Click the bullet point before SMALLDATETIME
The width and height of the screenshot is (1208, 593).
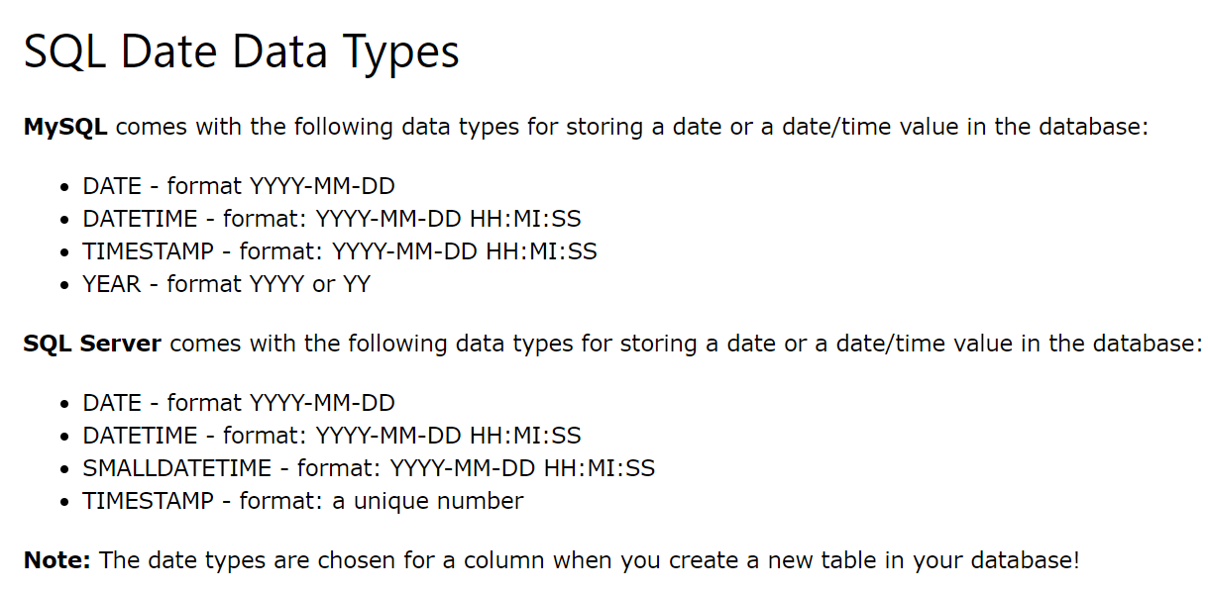(x=64, y=469)
